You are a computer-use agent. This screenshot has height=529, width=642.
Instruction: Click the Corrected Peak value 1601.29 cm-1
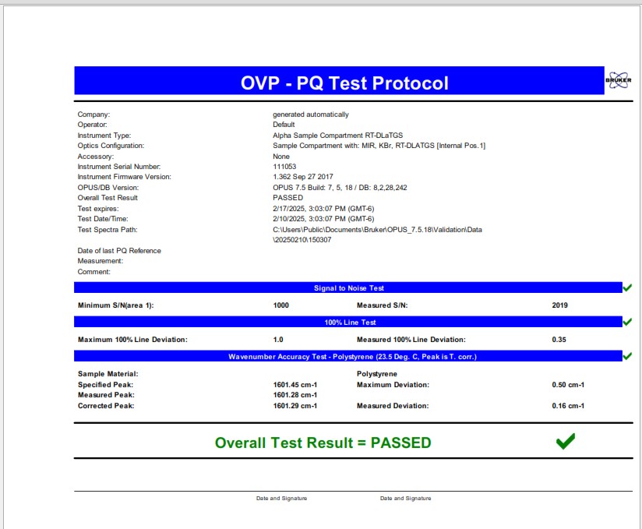(x=295, y=406)
